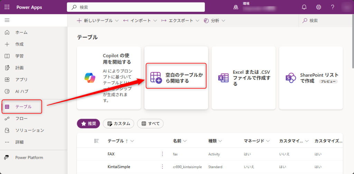This screenshot has height=174, width=354.
Task: Click 空白のテーブルから開始する card
Action: coord(176,78)
